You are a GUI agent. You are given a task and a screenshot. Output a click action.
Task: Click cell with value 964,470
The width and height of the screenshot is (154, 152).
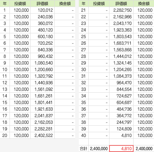[122, 83]
